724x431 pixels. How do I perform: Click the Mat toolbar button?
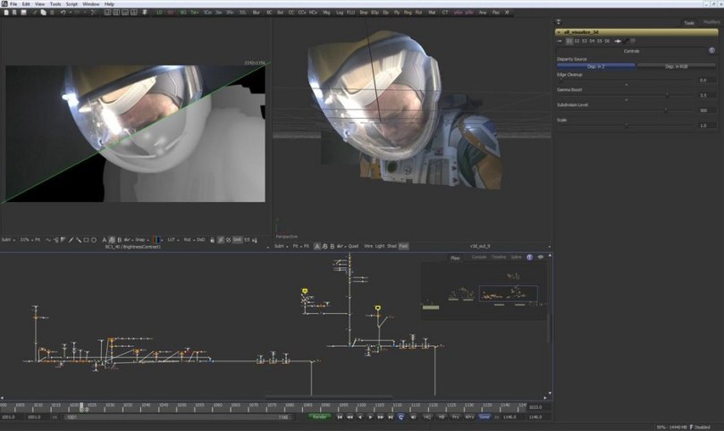tap(432, 13)
